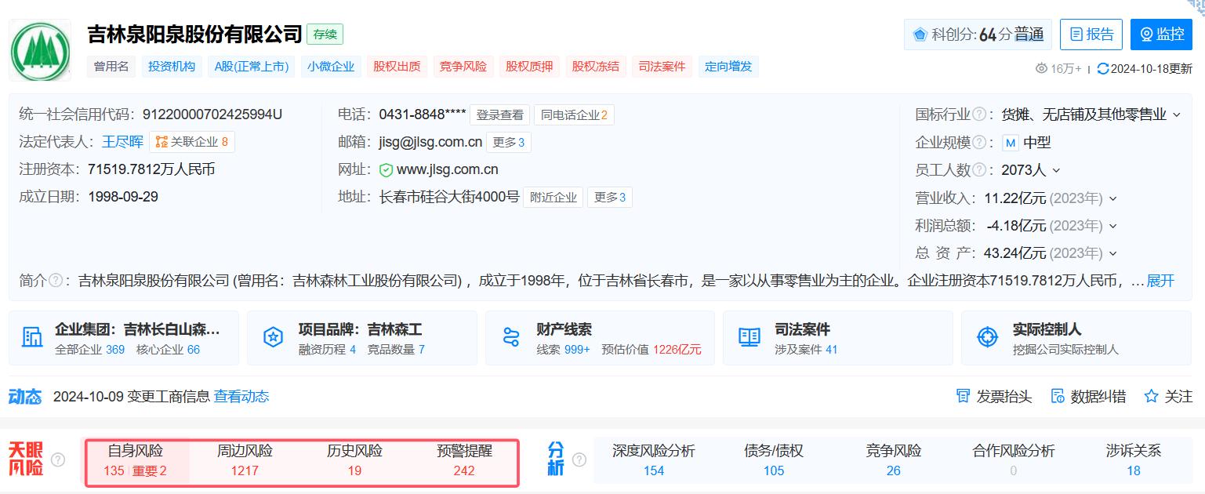1205x494 pixels.
Task: Select the 预警提醒 242 tab
Action: tap(464, 461)
